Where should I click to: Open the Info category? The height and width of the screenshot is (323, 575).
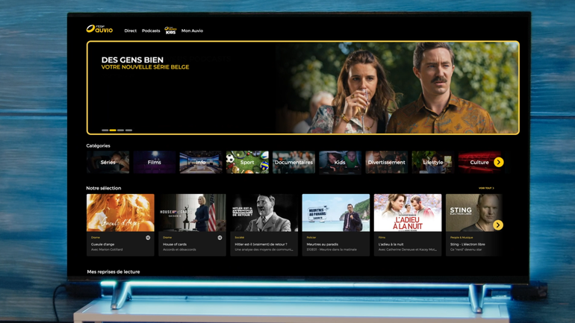coord(201,162)
